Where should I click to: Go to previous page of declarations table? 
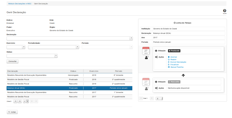point(20,101)
